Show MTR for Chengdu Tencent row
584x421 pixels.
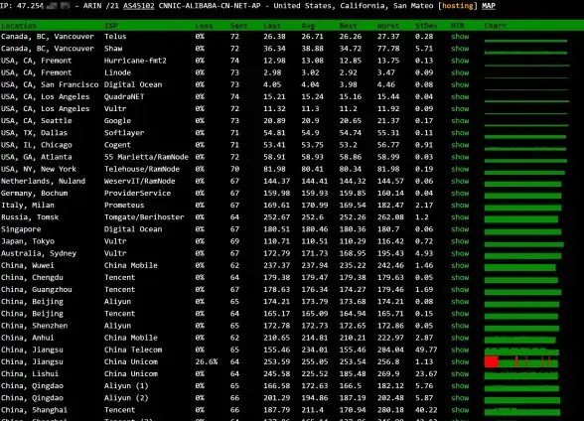(460, 277)
